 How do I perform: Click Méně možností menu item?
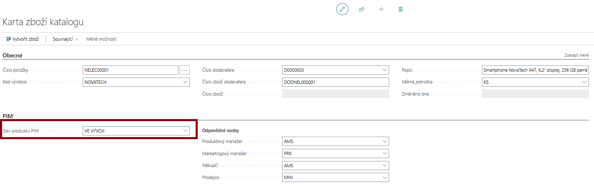pos(101,39)
